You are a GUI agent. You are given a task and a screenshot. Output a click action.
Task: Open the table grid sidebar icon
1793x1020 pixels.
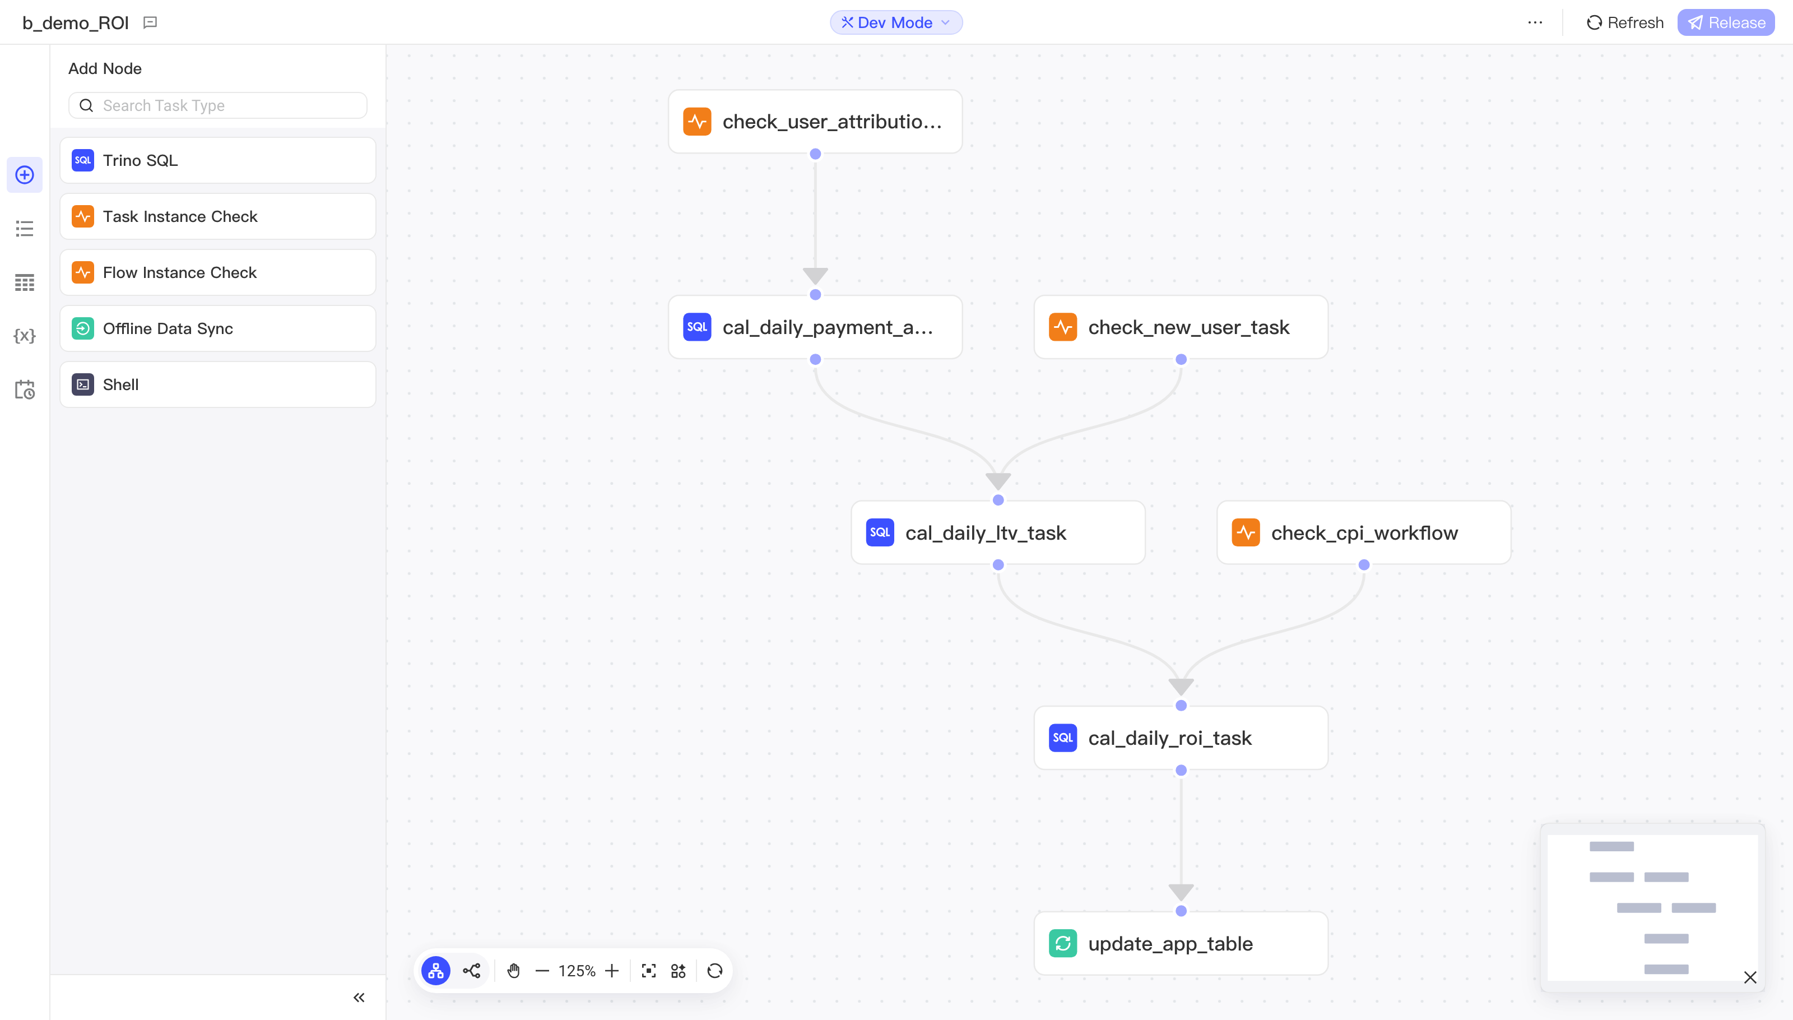pyautogui.click(x=25, y=282)
